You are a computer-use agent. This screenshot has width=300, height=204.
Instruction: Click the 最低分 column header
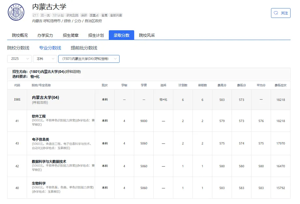[x=241, y=85]
